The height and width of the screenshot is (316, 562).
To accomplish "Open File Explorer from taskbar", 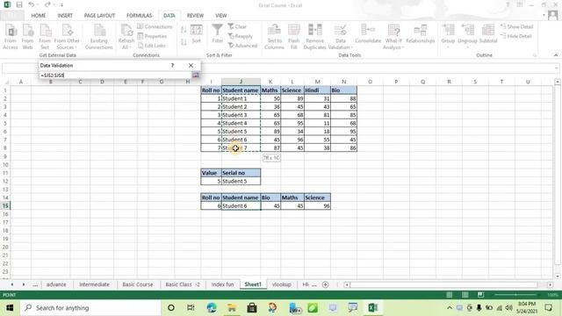I will [232, 308].
